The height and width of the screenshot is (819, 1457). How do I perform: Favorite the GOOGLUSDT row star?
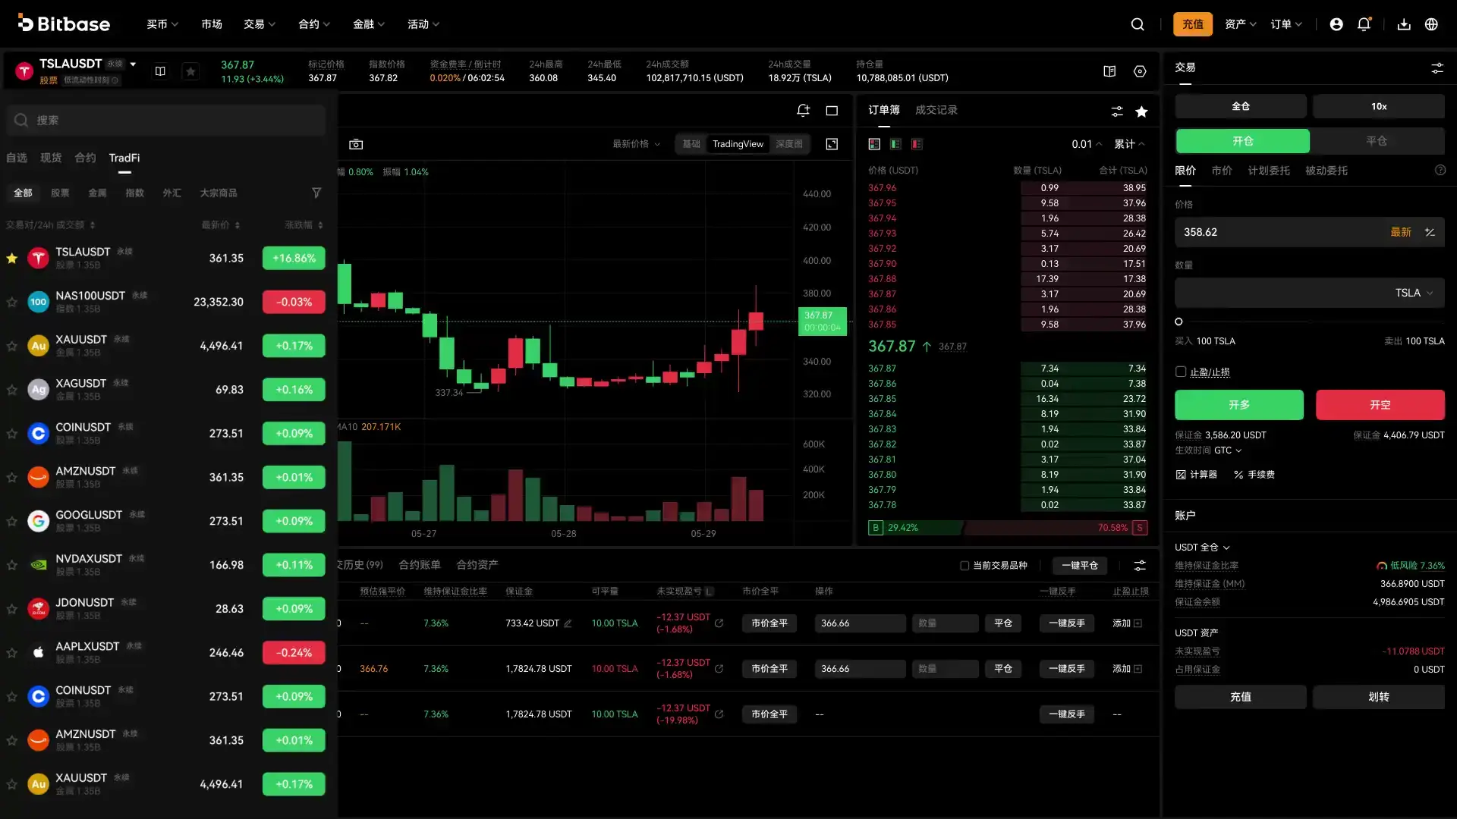point(12,522)
